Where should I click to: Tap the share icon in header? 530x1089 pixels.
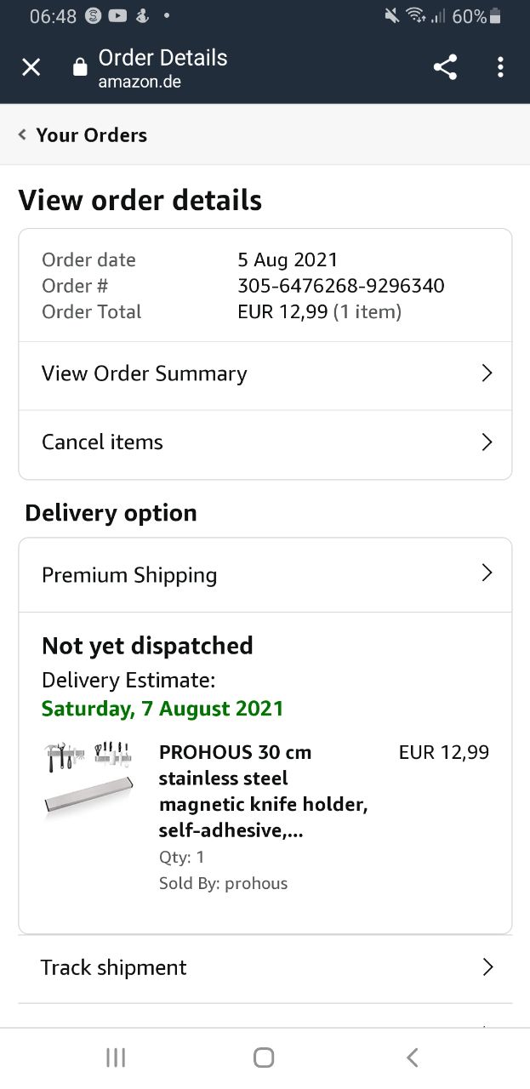point(445,67)
